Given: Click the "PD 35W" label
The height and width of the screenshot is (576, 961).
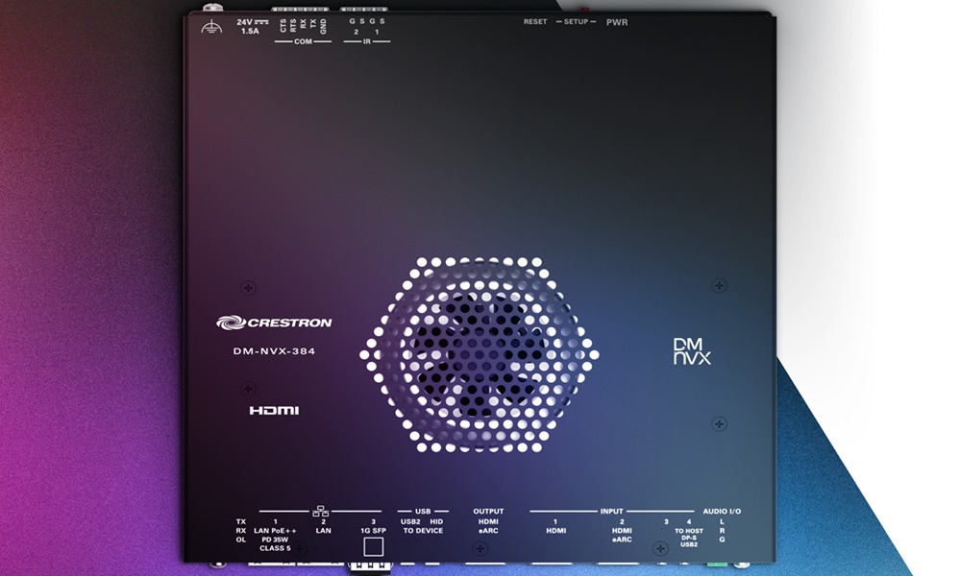Looking at the screenshot, I should pos(275,540).
